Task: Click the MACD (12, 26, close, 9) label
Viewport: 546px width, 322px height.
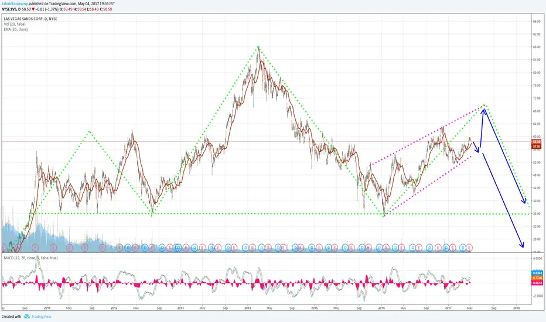Action: click(30, 258)
